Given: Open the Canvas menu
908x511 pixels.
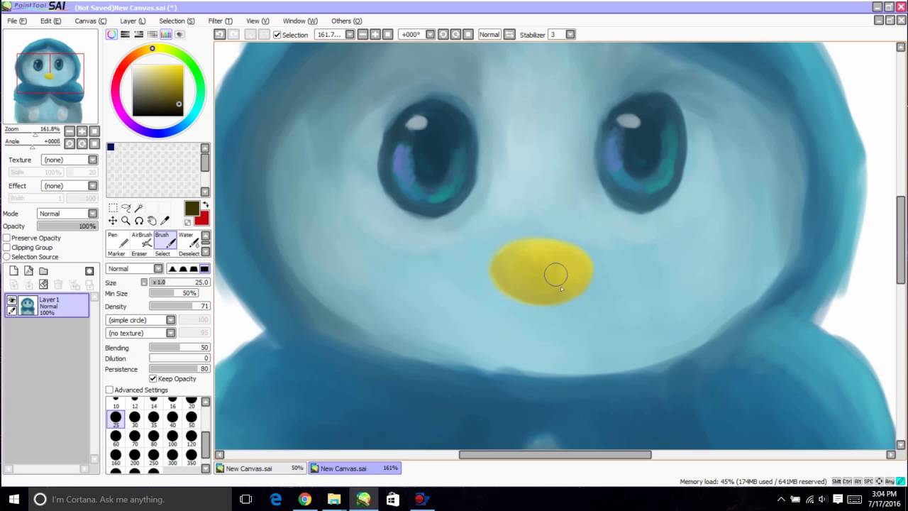Looking at the screenshot, I should pos(91,21).
